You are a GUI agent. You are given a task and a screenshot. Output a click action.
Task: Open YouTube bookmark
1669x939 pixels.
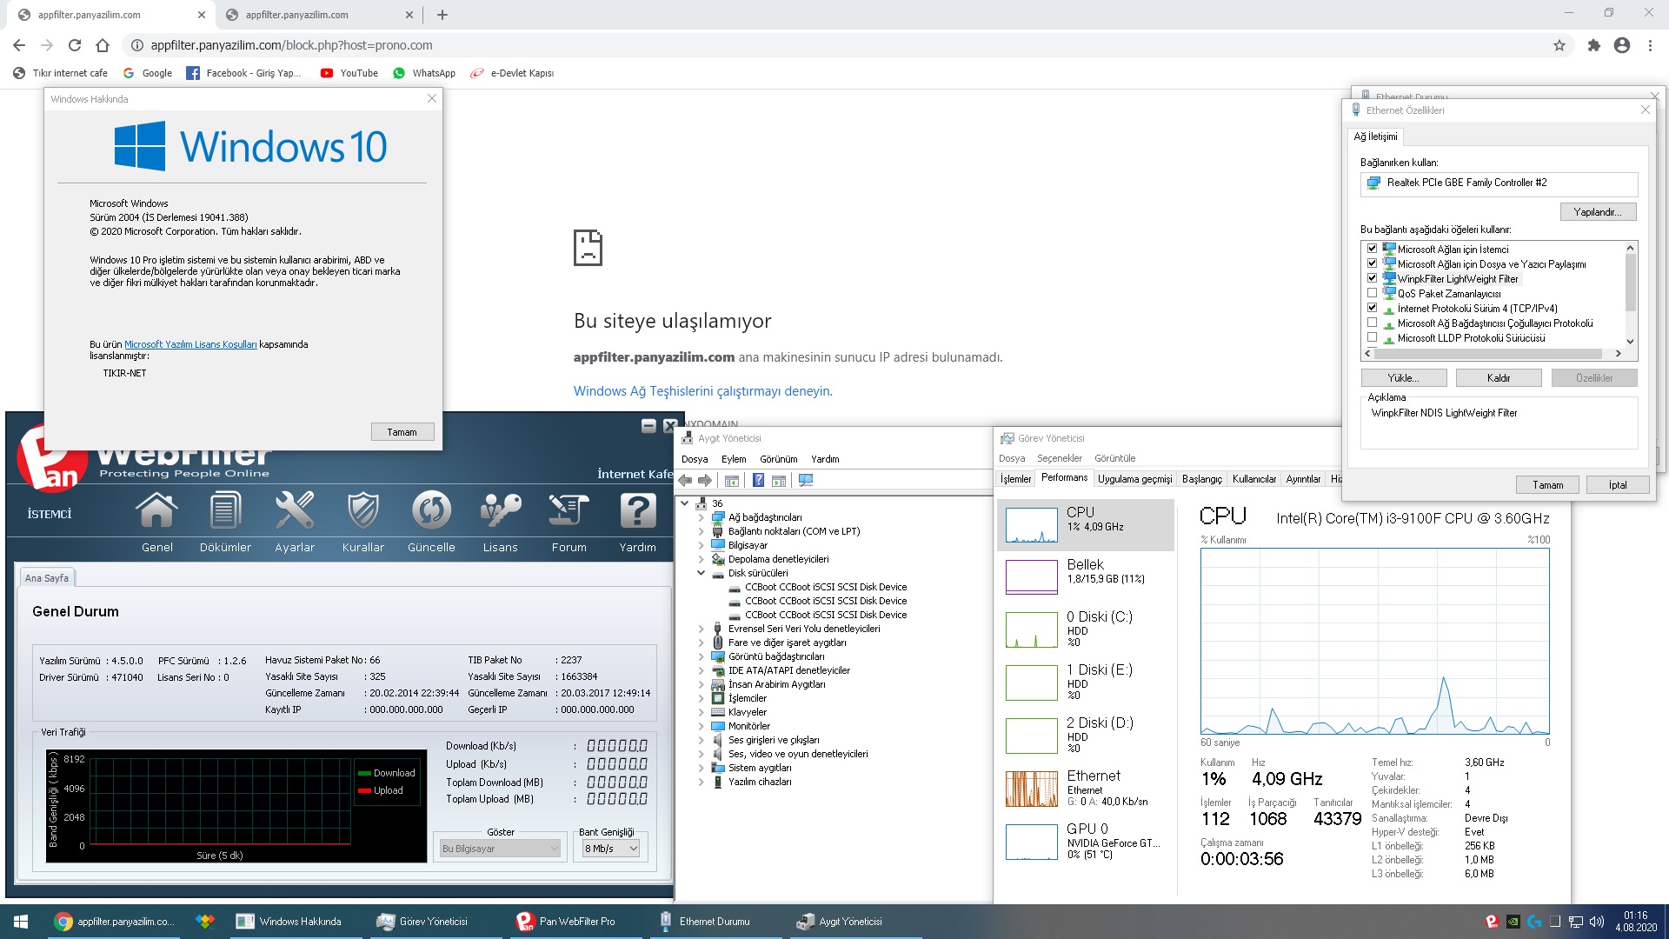349,73
